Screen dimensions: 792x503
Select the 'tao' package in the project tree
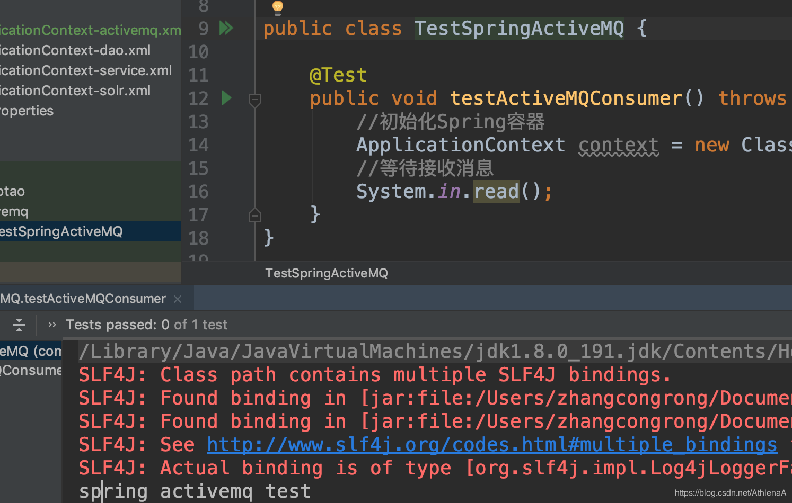coord(12,191)
